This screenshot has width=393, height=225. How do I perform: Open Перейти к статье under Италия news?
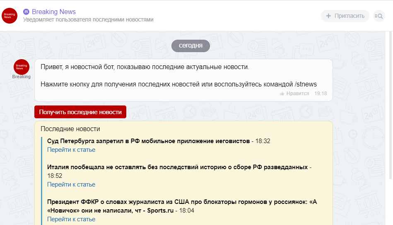[71, 184]
